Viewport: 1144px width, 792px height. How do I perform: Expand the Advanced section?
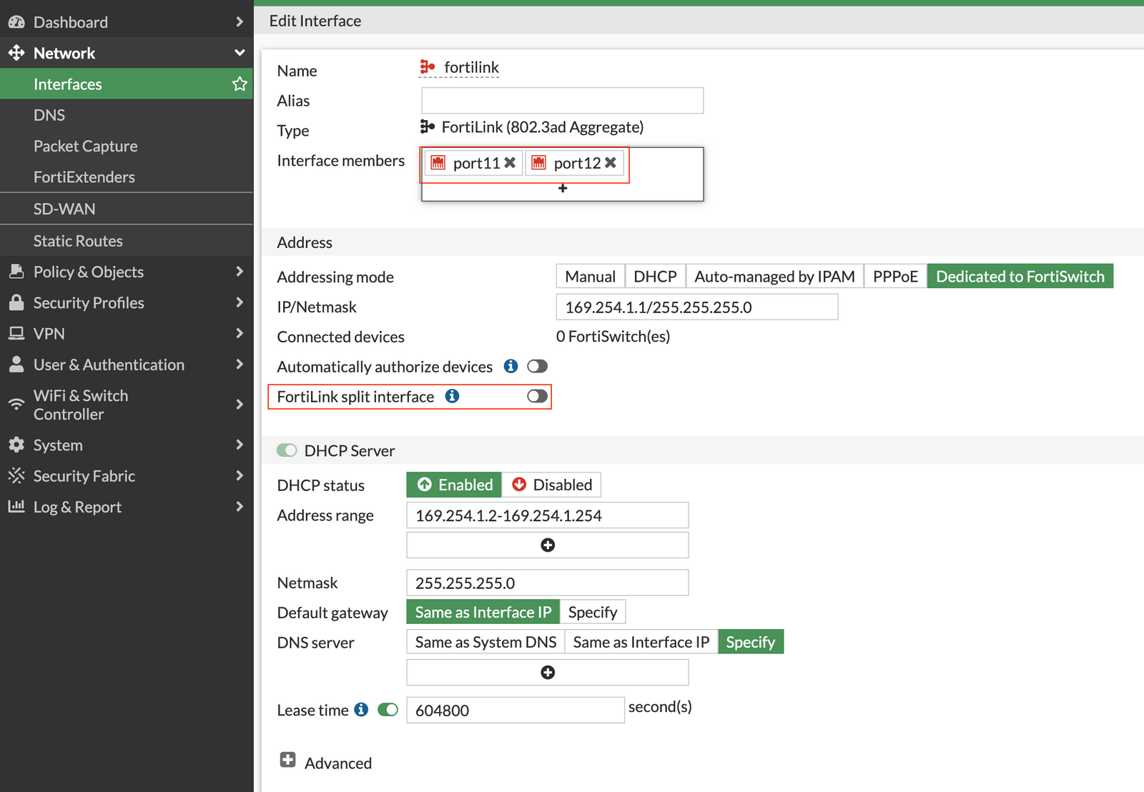(287, 760)
